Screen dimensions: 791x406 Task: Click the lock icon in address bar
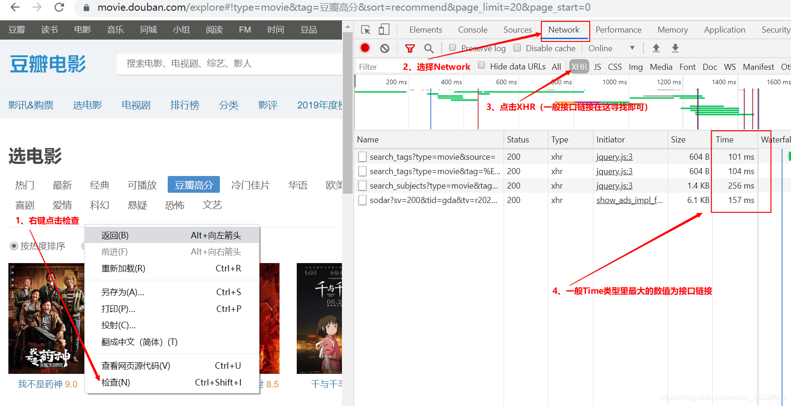(x=86, y=7)
